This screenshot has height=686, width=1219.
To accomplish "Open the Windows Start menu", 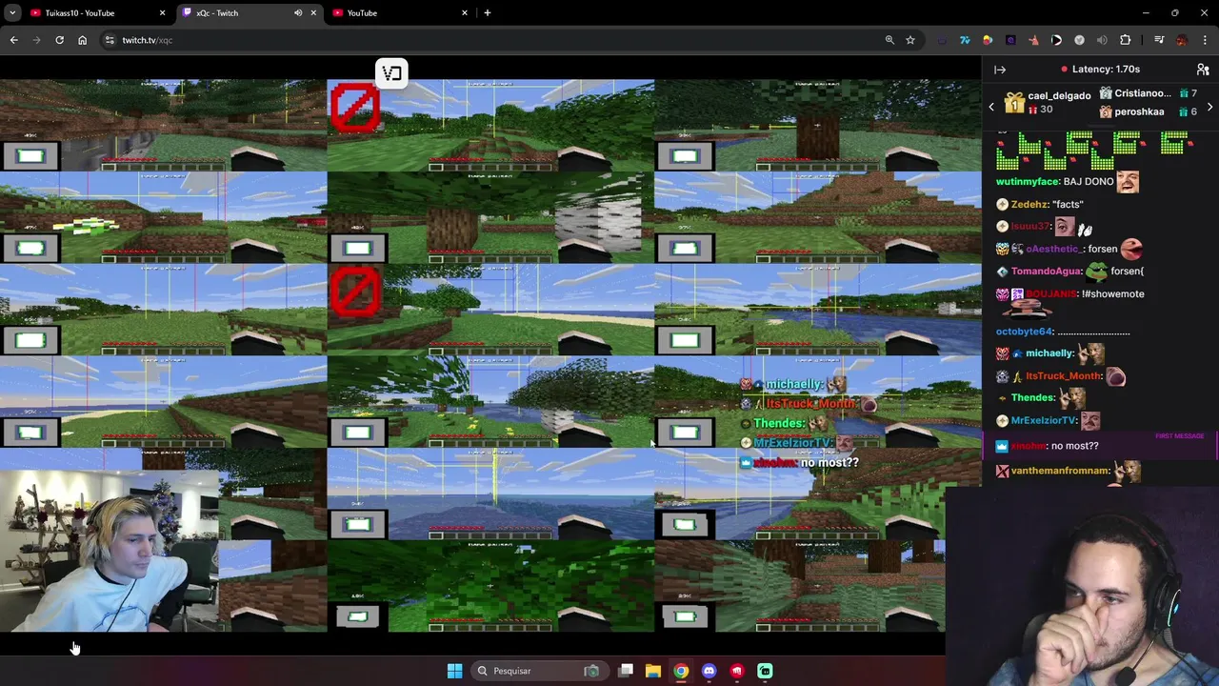I will click(x=454, y=671).
